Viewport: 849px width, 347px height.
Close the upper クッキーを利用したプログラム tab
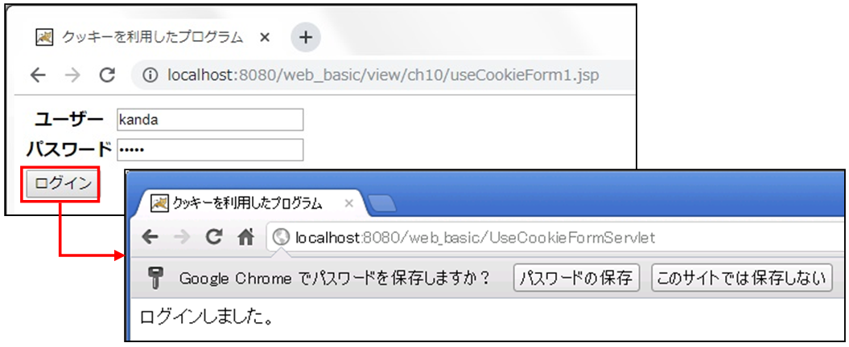(264, 37)
